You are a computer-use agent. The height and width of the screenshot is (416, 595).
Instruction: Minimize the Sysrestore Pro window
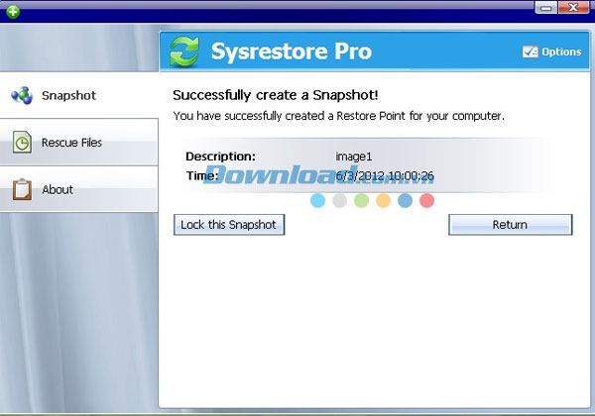tap(546, 8)
